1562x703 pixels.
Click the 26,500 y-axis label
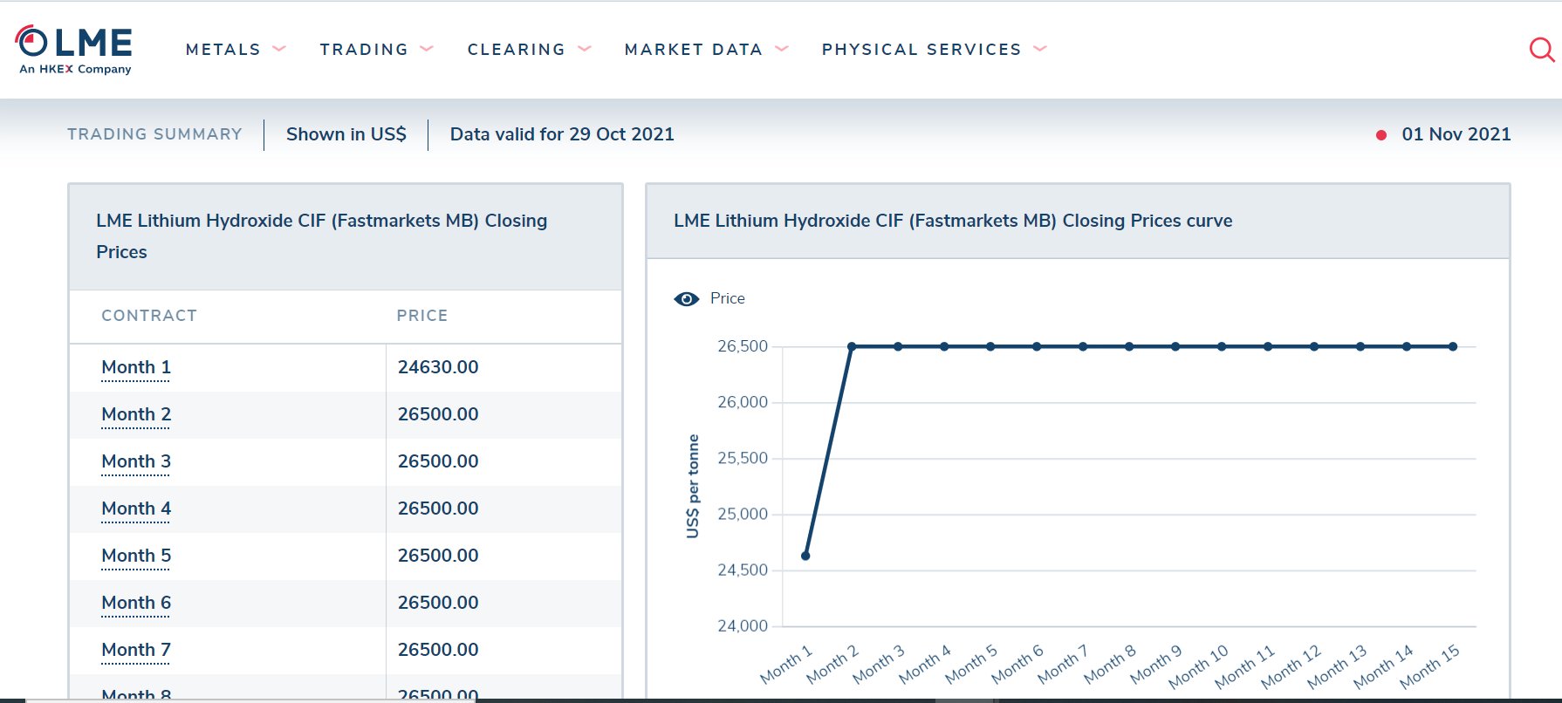[x=743, y=346]
